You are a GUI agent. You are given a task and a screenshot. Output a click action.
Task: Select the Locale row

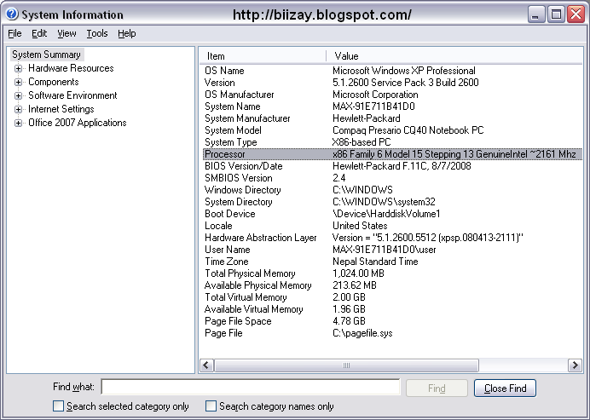point(391,226)
